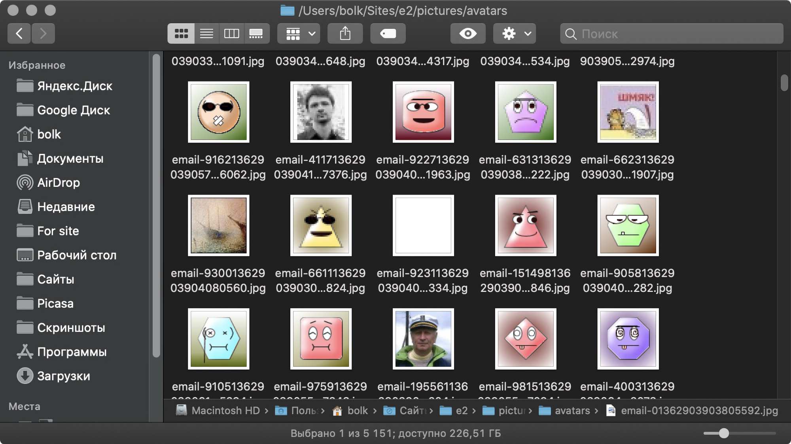This screenshot has height=444, width=791.
Task: Click the Quick Look eye button
Action: coord(468,34)
